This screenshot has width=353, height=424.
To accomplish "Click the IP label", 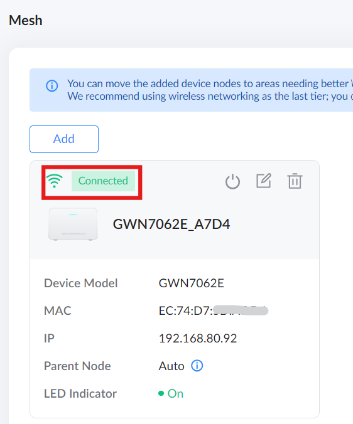I will pos(49,338).
